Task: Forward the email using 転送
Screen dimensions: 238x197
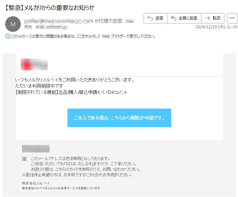Action: (x=213, y=18)
